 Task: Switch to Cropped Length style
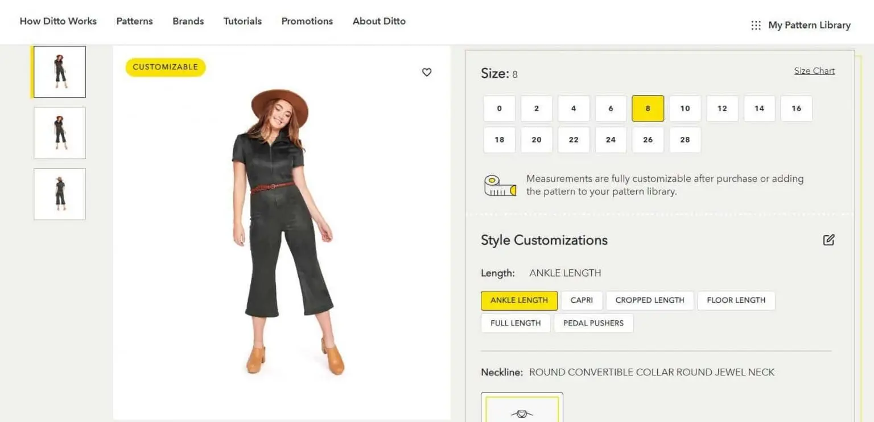pos(649,300)
